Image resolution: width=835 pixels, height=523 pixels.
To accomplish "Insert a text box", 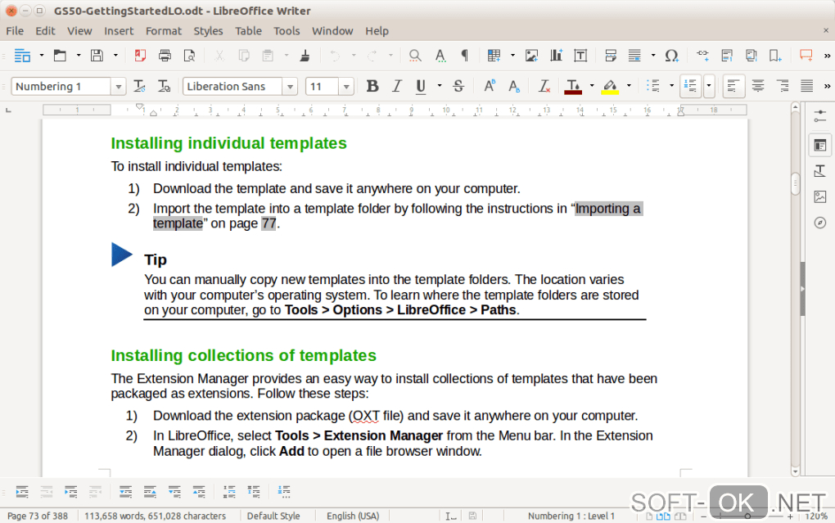I will tap(580, 56).
